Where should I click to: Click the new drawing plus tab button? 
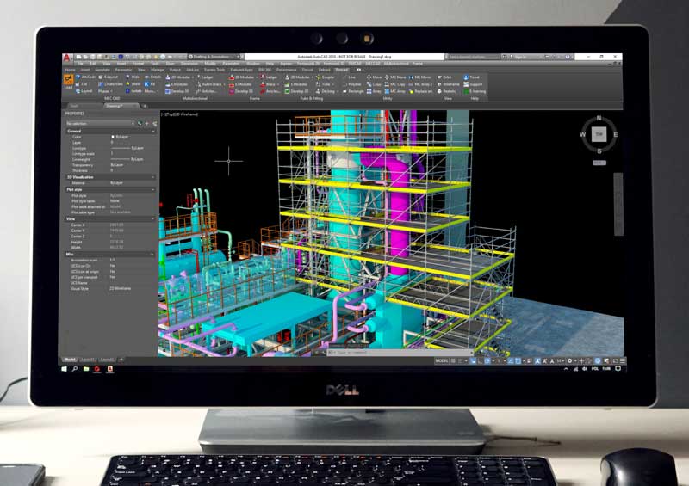144,106
